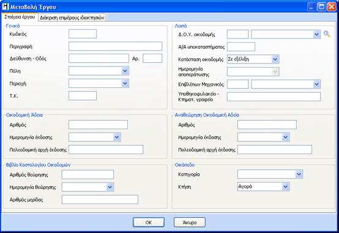This screenshot has height=233, width=339.
Task: Click the Αρ. street number field
Action: [152, 59]
